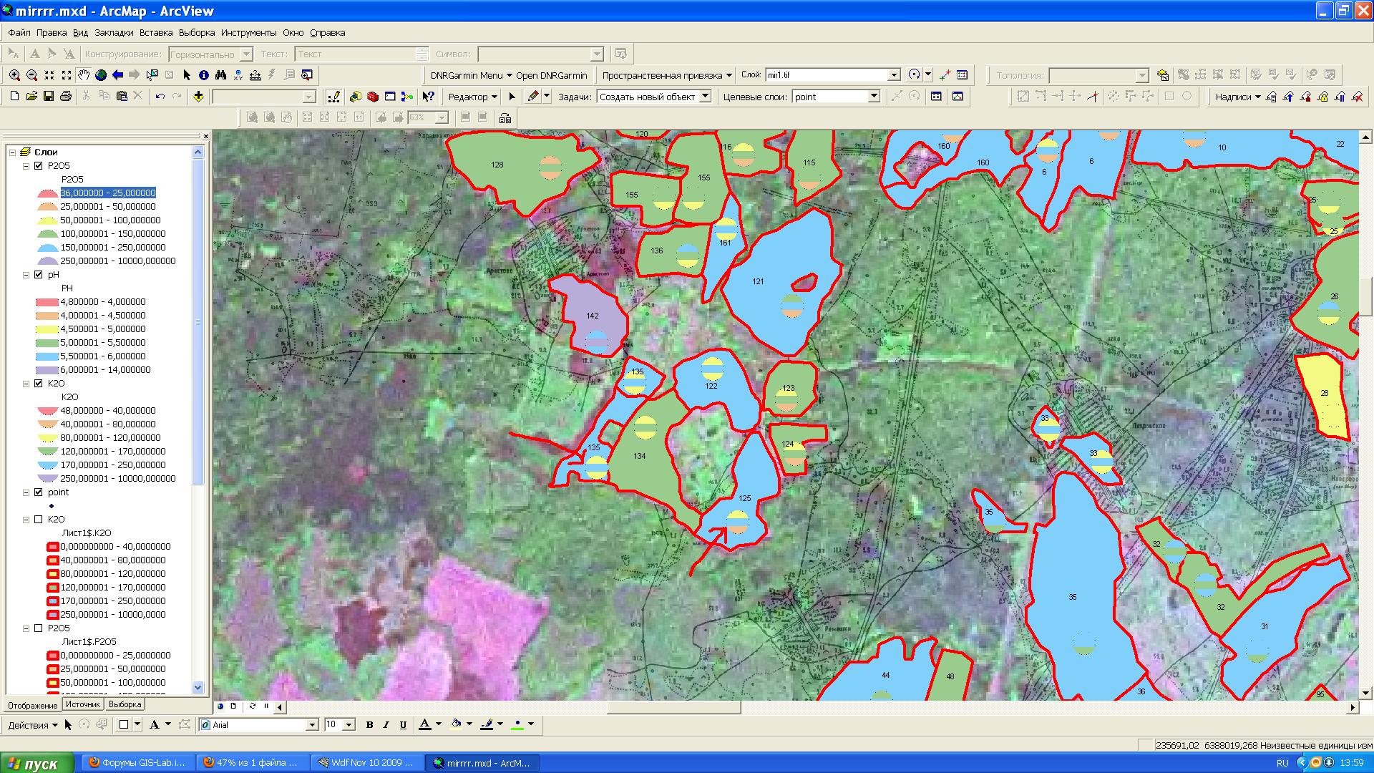This screenshot has width=1374, height=773.
Task: Switch to table-of-contents Выборка tab
Action: [x=125, y=705]
